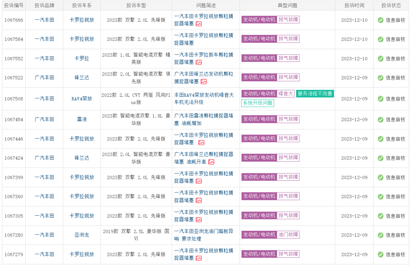Screen dimensions: 410x265
Task: Click the 油门故障 tag in complaint 1067280
Action: (x=288, y=235)
